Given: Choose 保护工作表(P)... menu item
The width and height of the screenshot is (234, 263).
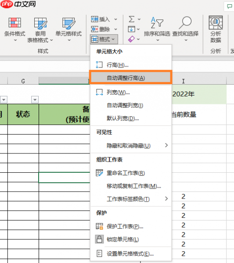Looking at the screenshot, I should [131, 227].
